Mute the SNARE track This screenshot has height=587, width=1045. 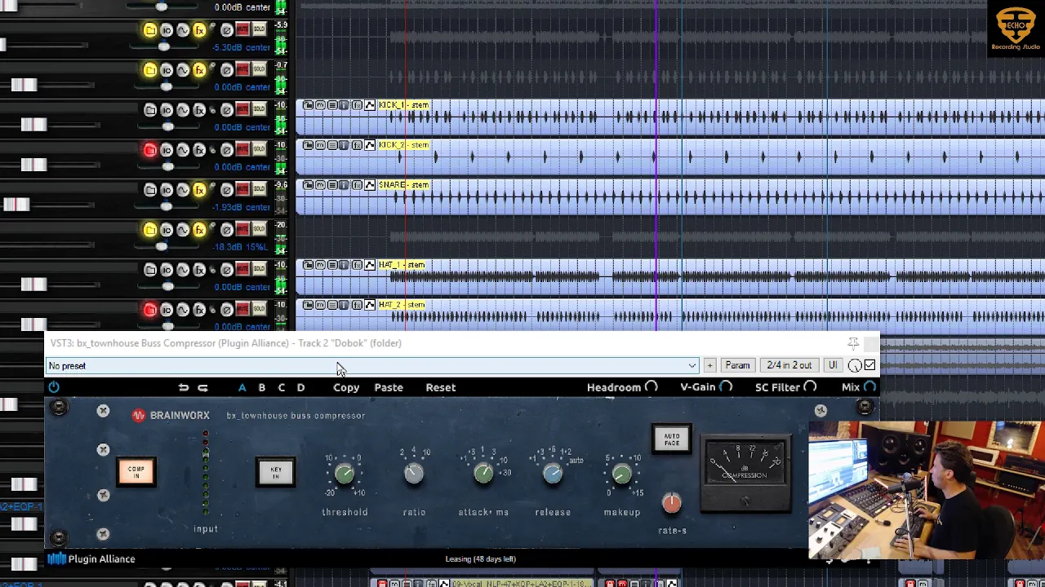coord(242,189)
